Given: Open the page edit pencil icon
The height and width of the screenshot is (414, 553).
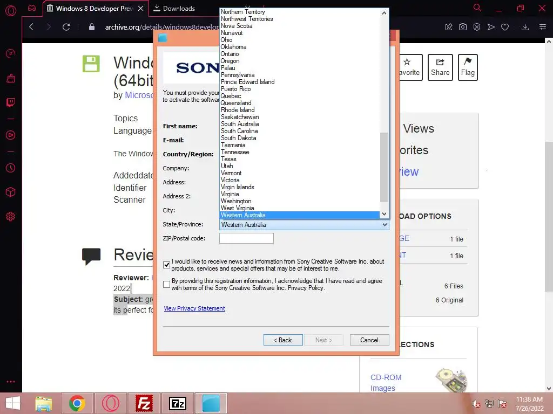Looking at the screenshot, I should click(x=449, y=27).
